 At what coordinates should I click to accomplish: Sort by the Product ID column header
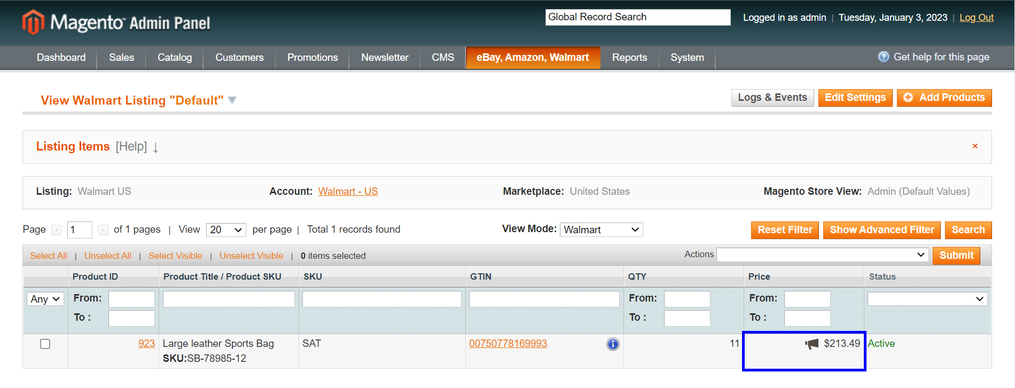(x=95, y=276)
